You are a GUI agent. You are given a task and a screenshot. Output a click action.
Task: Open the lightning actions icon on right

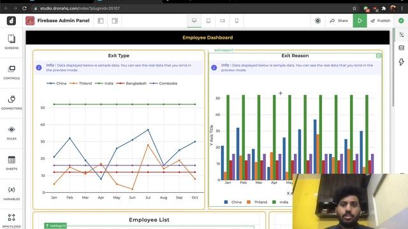[x=402, y=62]
